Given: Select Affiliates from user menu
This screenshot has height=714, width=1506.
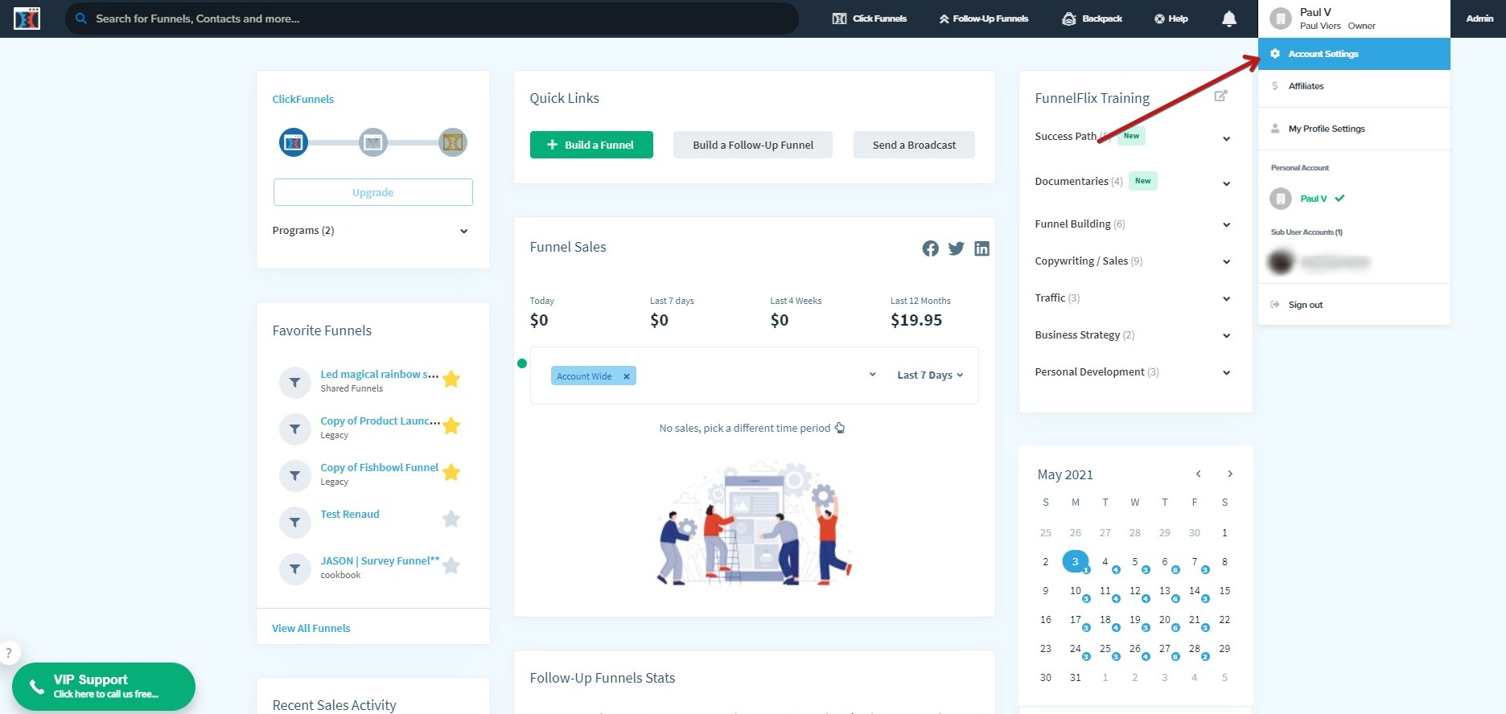Looking at the screenshot, I should [x=1354, y=86].
